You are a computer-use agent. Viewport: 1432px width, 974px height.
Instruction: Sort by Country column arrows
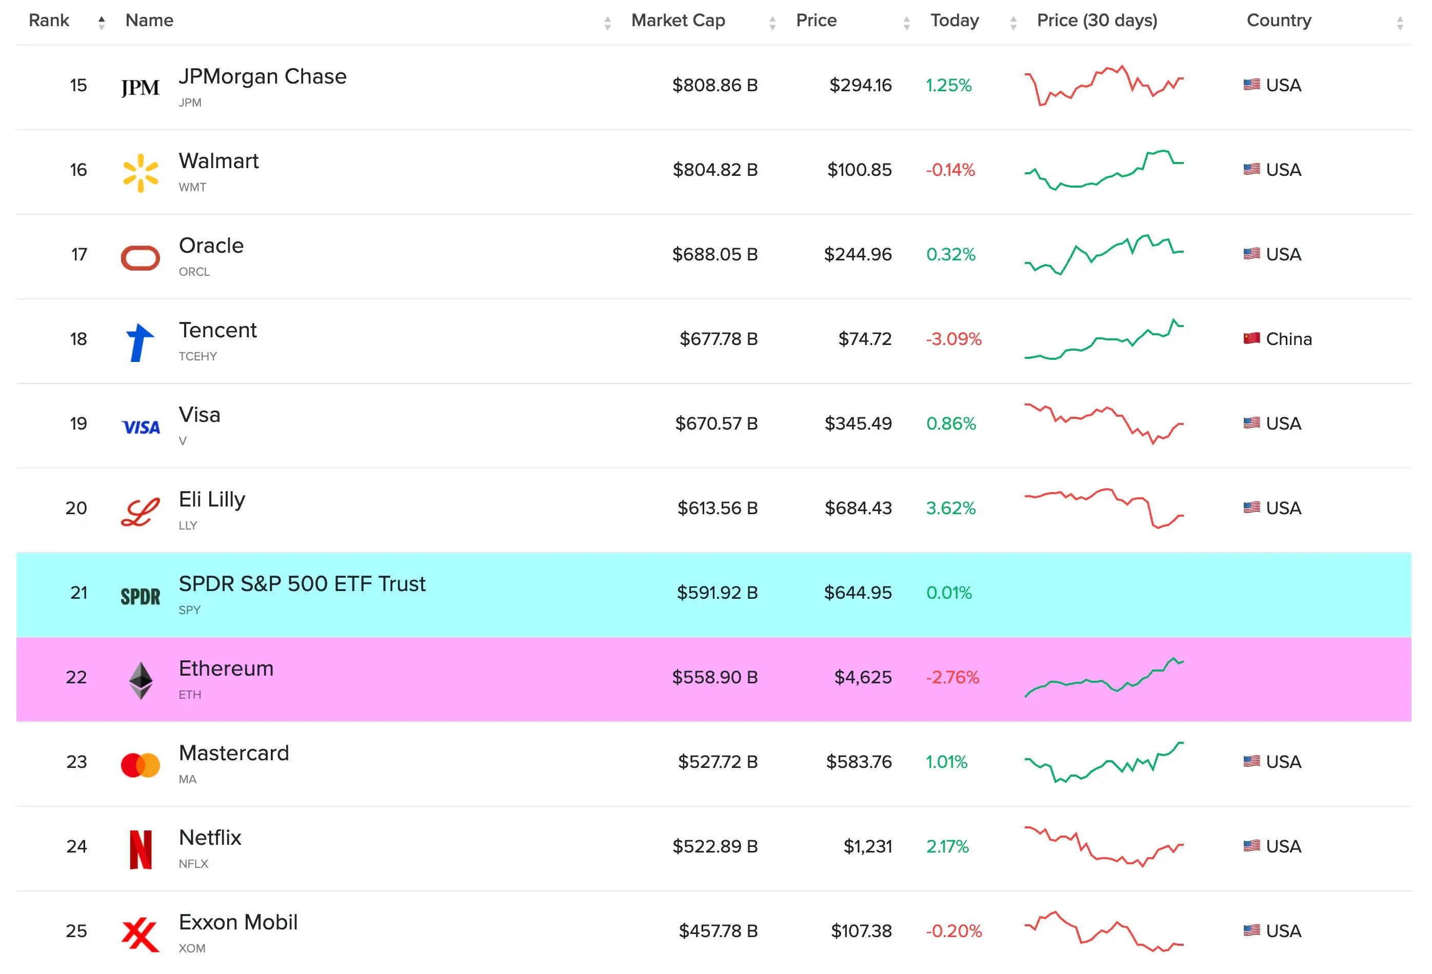[x=1399, y=24]
